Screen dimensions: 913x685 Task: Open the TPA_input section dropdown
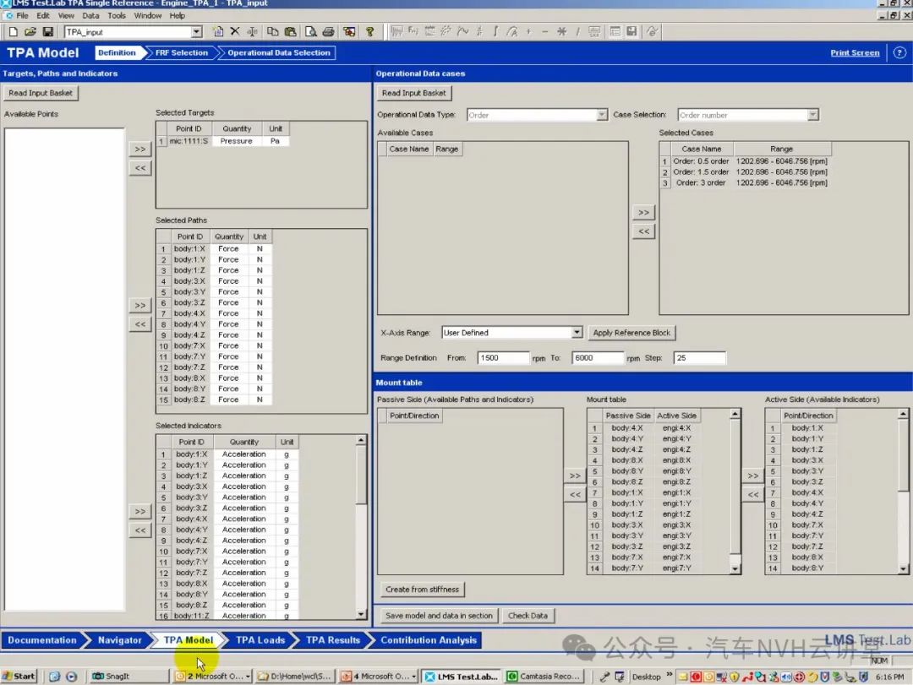pos(197,32)
